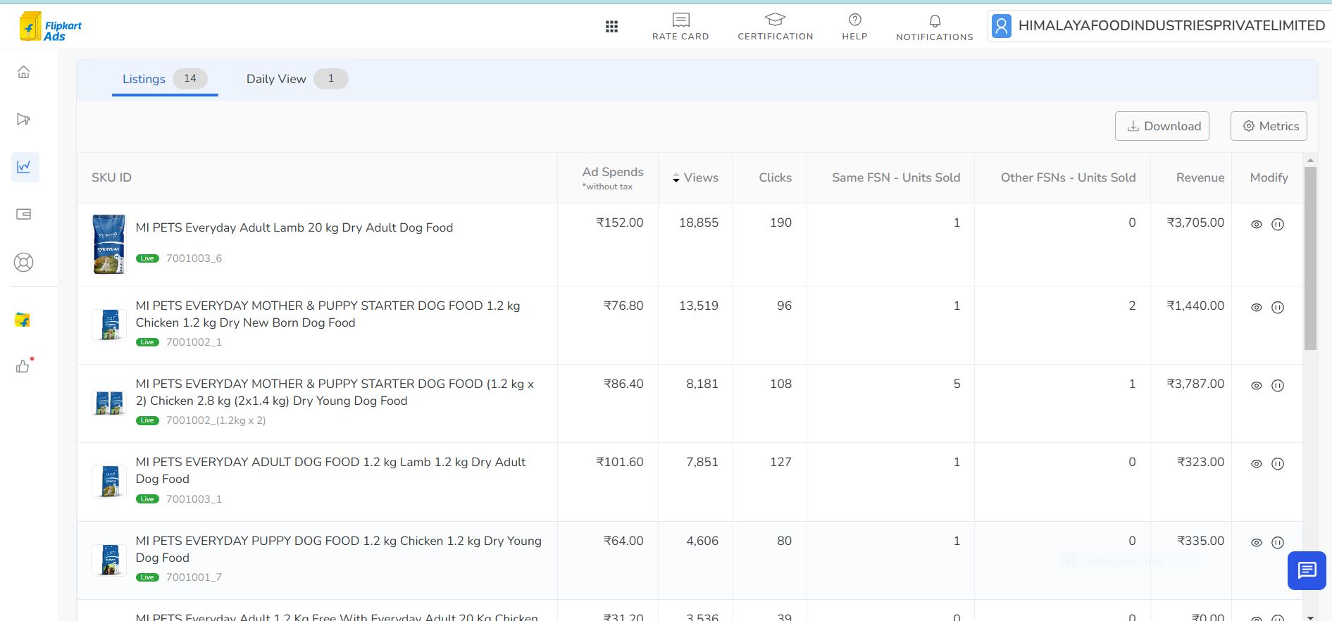Select the 13,519 views value

(699, 306)
